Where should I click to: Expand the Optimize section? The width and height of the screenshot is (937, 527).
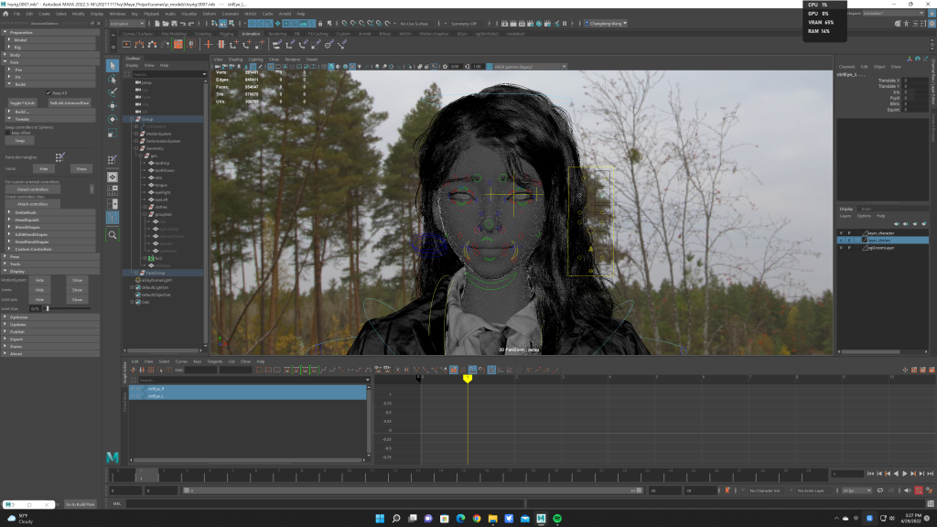point(19,317)
